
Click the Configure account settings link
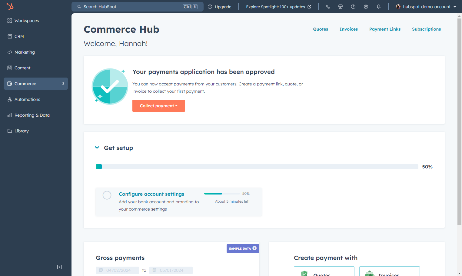tap(151, 194)
